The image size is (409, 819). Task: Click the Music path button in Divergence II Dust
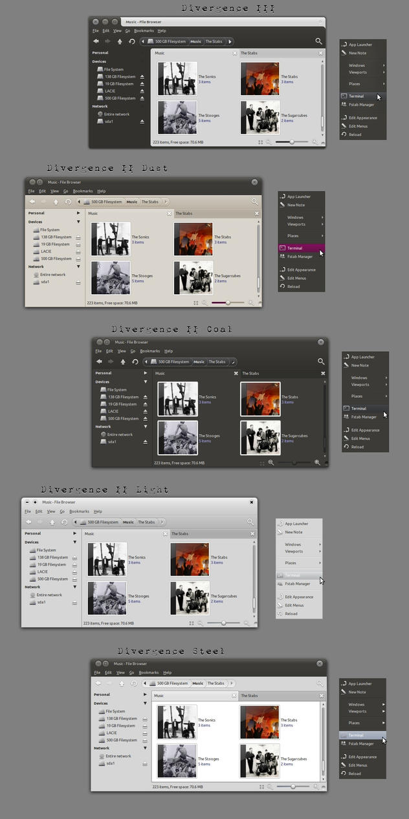[132, 202]
